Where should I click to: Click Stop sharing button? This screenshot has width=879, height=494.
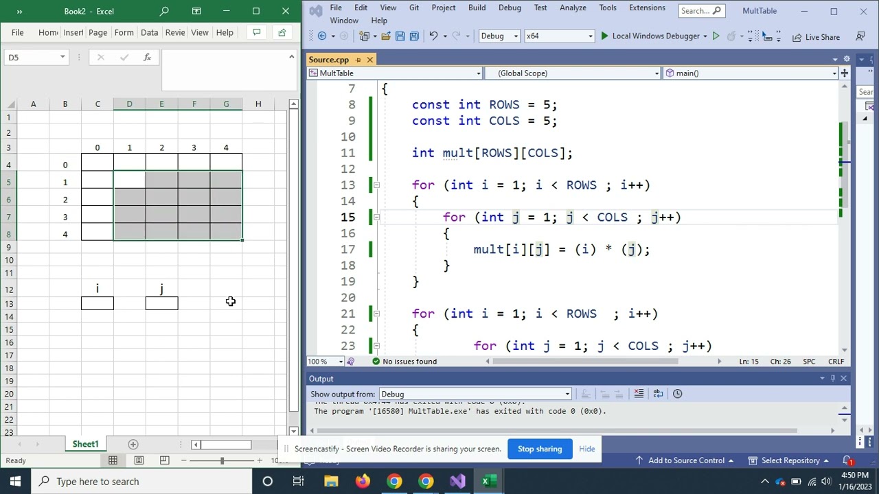(x=540, y=449)
